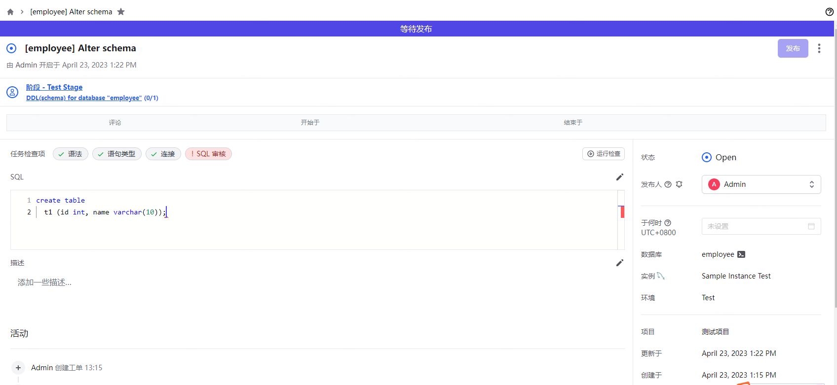Click the 添加一些描述 description placeholder
Viewport: 837px width, 385px height.
(45, 282)
